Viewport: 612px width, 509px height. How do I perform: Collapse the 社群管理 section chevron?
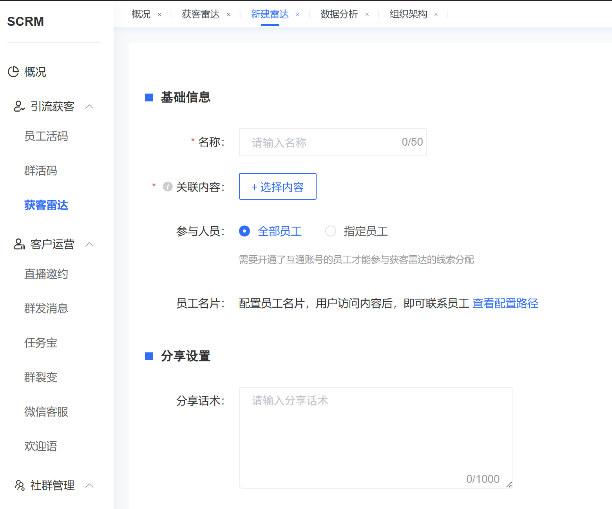click(x=89, y=486)
